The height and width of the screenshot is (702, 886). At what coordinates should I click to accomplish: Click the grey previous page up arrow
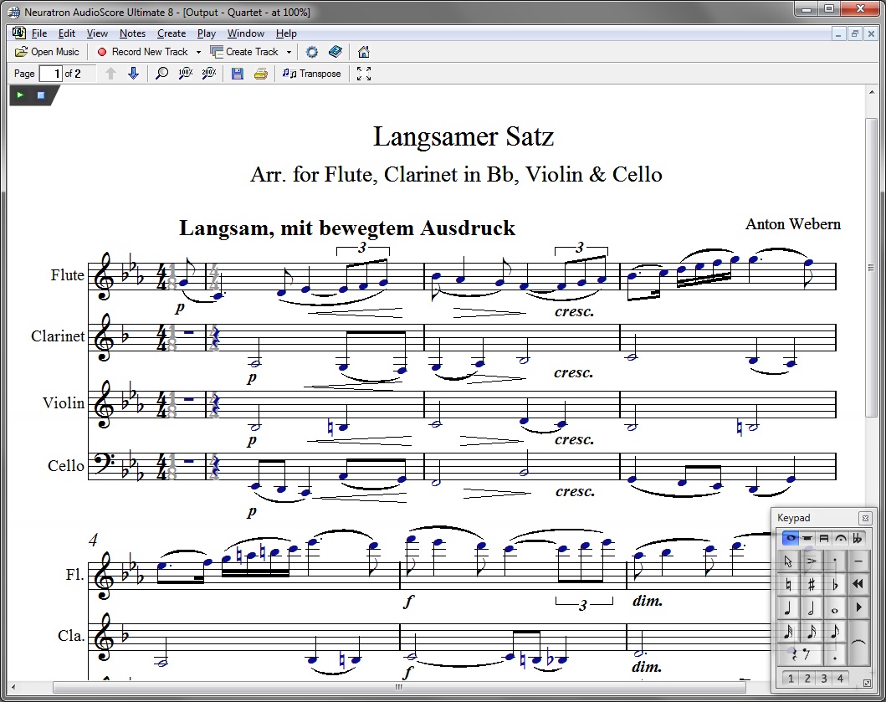point(110,74)
